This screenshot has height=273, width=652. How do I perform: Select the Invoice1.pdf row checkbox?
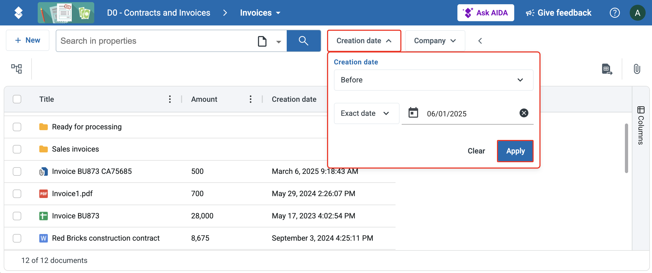point(17,194)
